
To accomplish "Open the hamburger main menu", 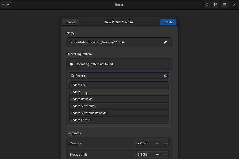I will [x=224, y=5].
